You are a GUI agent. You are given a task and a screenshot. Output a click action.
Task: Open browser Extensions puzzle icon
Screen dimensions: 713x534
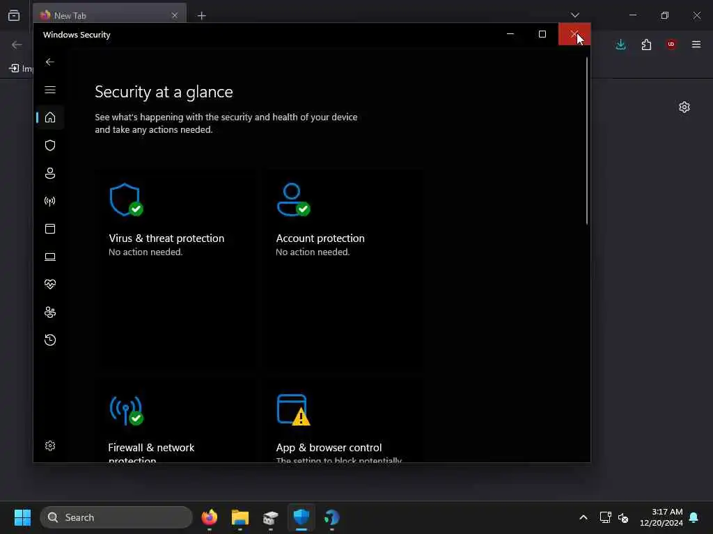tap(646, 44)
